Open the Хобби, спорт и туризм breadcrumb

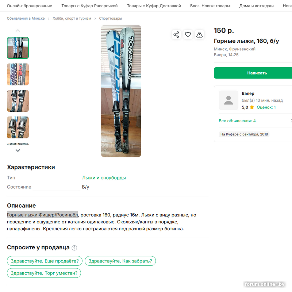(x=72, y=19)
